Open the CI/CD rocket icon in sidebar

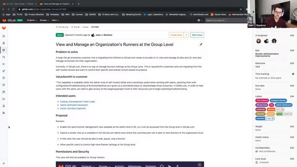point(4,71)
